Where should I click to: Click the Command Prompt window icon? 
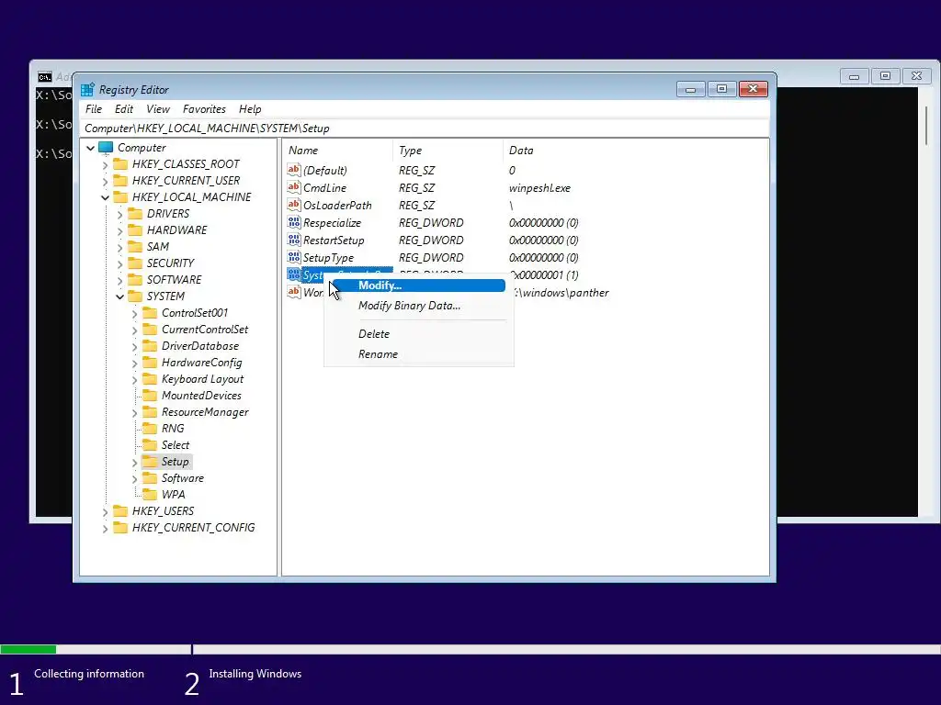(44, 77)
